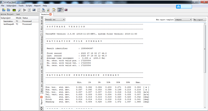Click the wrench and screwdriver settings icon
This screenshot has height=111, width=208.
tap(20, 10)
